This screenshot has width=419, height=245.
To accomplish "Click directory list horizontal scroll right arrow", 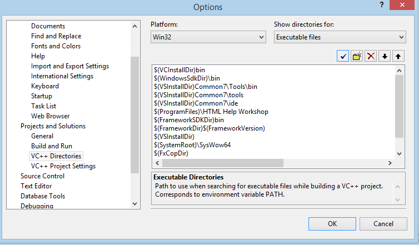I will [390, 163].
